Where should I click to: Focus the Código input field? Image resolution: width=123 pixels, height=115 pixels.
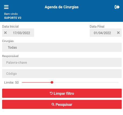62,74
